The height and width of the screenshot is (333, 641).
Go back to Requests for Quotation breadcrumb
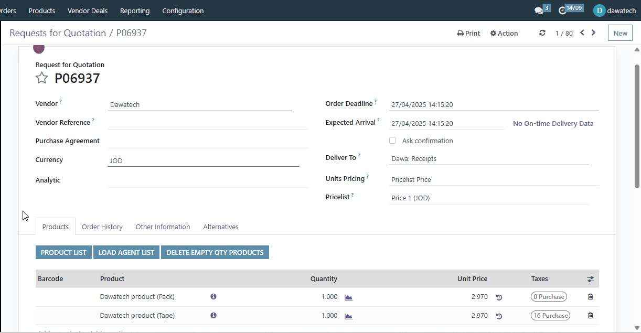58,33
